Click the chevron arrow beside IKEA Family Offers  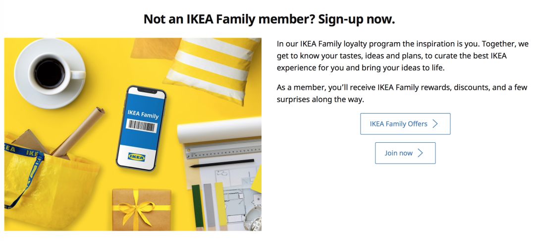(435, 124)
